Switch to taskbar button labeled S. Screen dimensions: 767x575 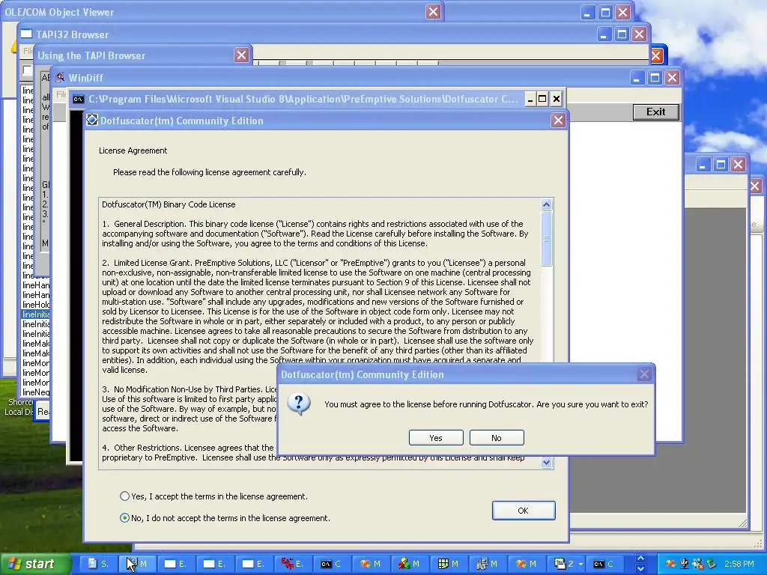coord(99,564)
